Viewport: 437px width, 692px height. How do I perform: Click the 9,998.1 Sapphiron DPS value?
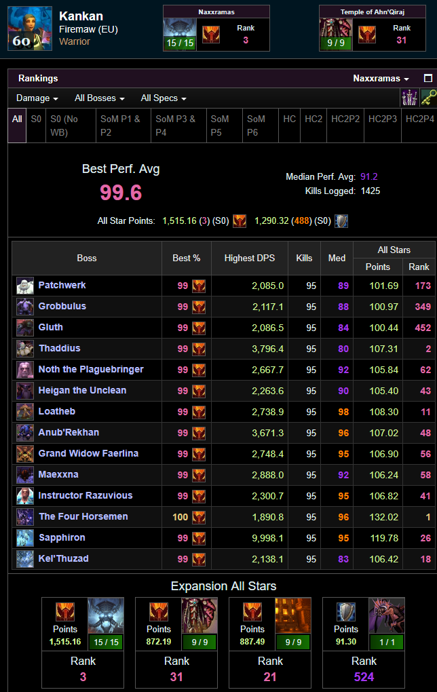click(x=267, y=538)
